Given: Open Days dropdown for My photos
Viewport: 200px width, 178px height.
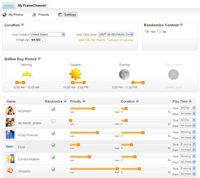Looking at the screenshot, I should coord(188,113).
